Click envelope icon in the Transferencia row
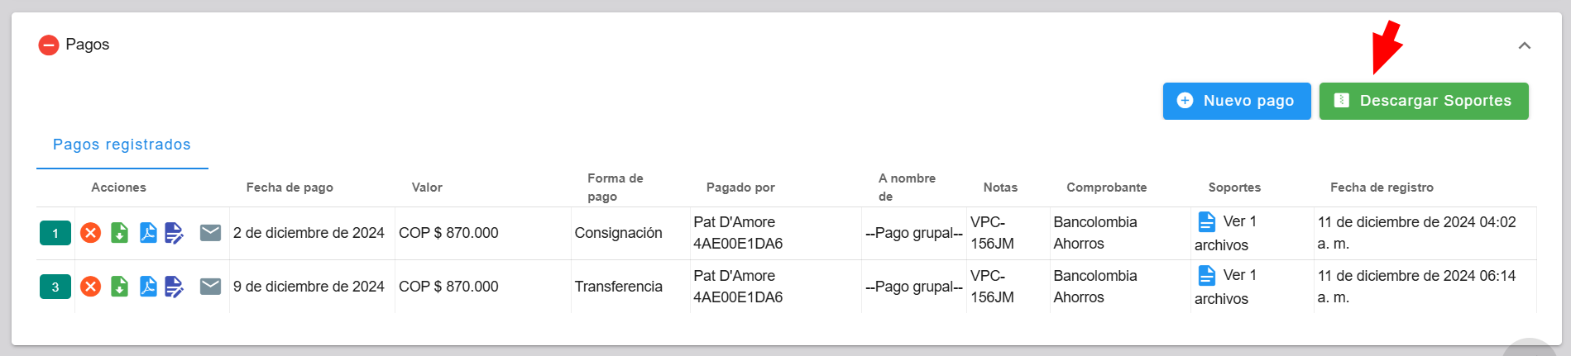The width and height of the screenshot is (1571, 356). click(211, 287)
